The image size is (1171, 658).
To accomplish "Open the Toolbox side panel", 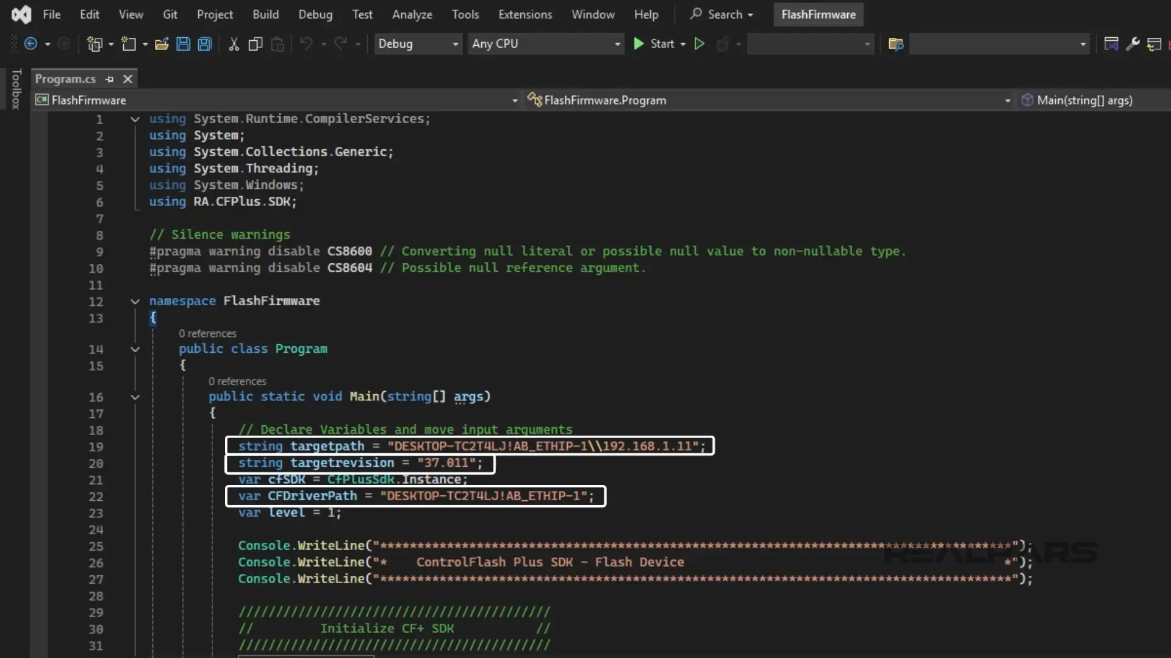I will point(16,89).
